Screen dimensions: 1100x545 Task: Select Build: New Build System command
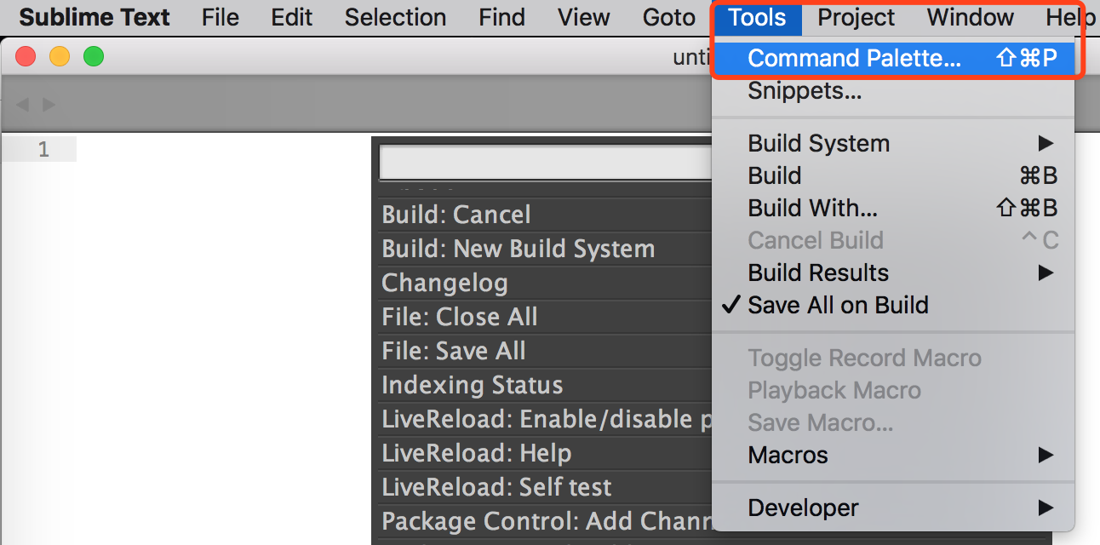(518, 249)
